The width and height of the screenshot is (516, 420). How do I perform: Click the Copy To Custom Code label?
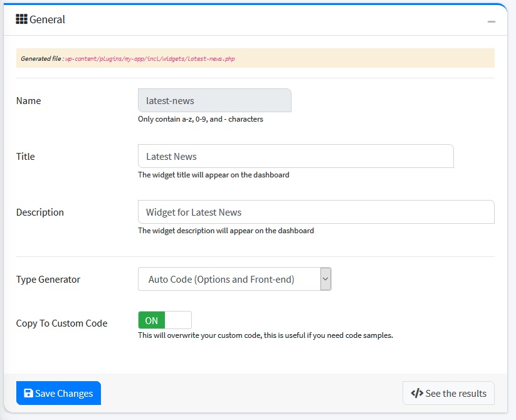61,323
